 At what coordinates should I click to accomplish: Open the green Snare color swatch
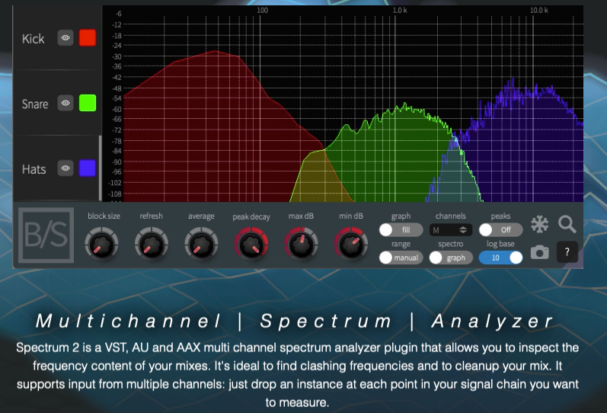88,103
